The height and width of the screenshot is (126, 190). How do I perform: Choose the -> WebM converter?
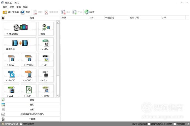[x=29, y=60]
